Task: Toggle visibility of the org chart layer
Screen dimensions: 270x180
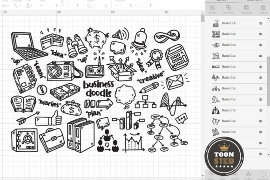Action: coord(261,89)
